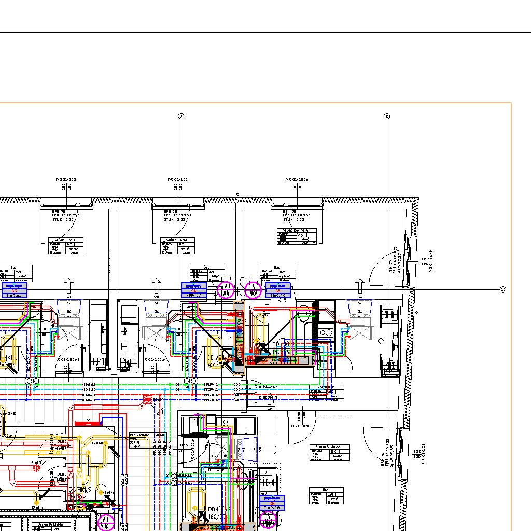Select door label OG1-105a-1
The image size is (531, 531).
[68, 360]
